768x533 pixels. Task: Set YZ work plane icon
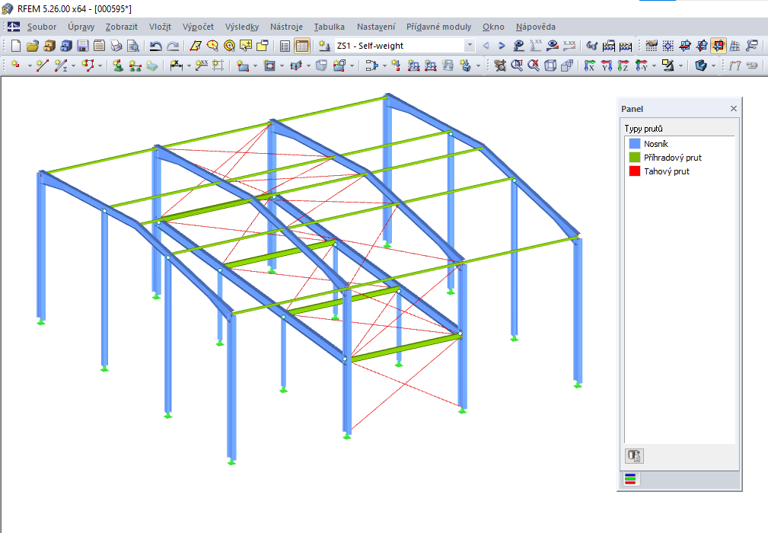coord(702,46)
